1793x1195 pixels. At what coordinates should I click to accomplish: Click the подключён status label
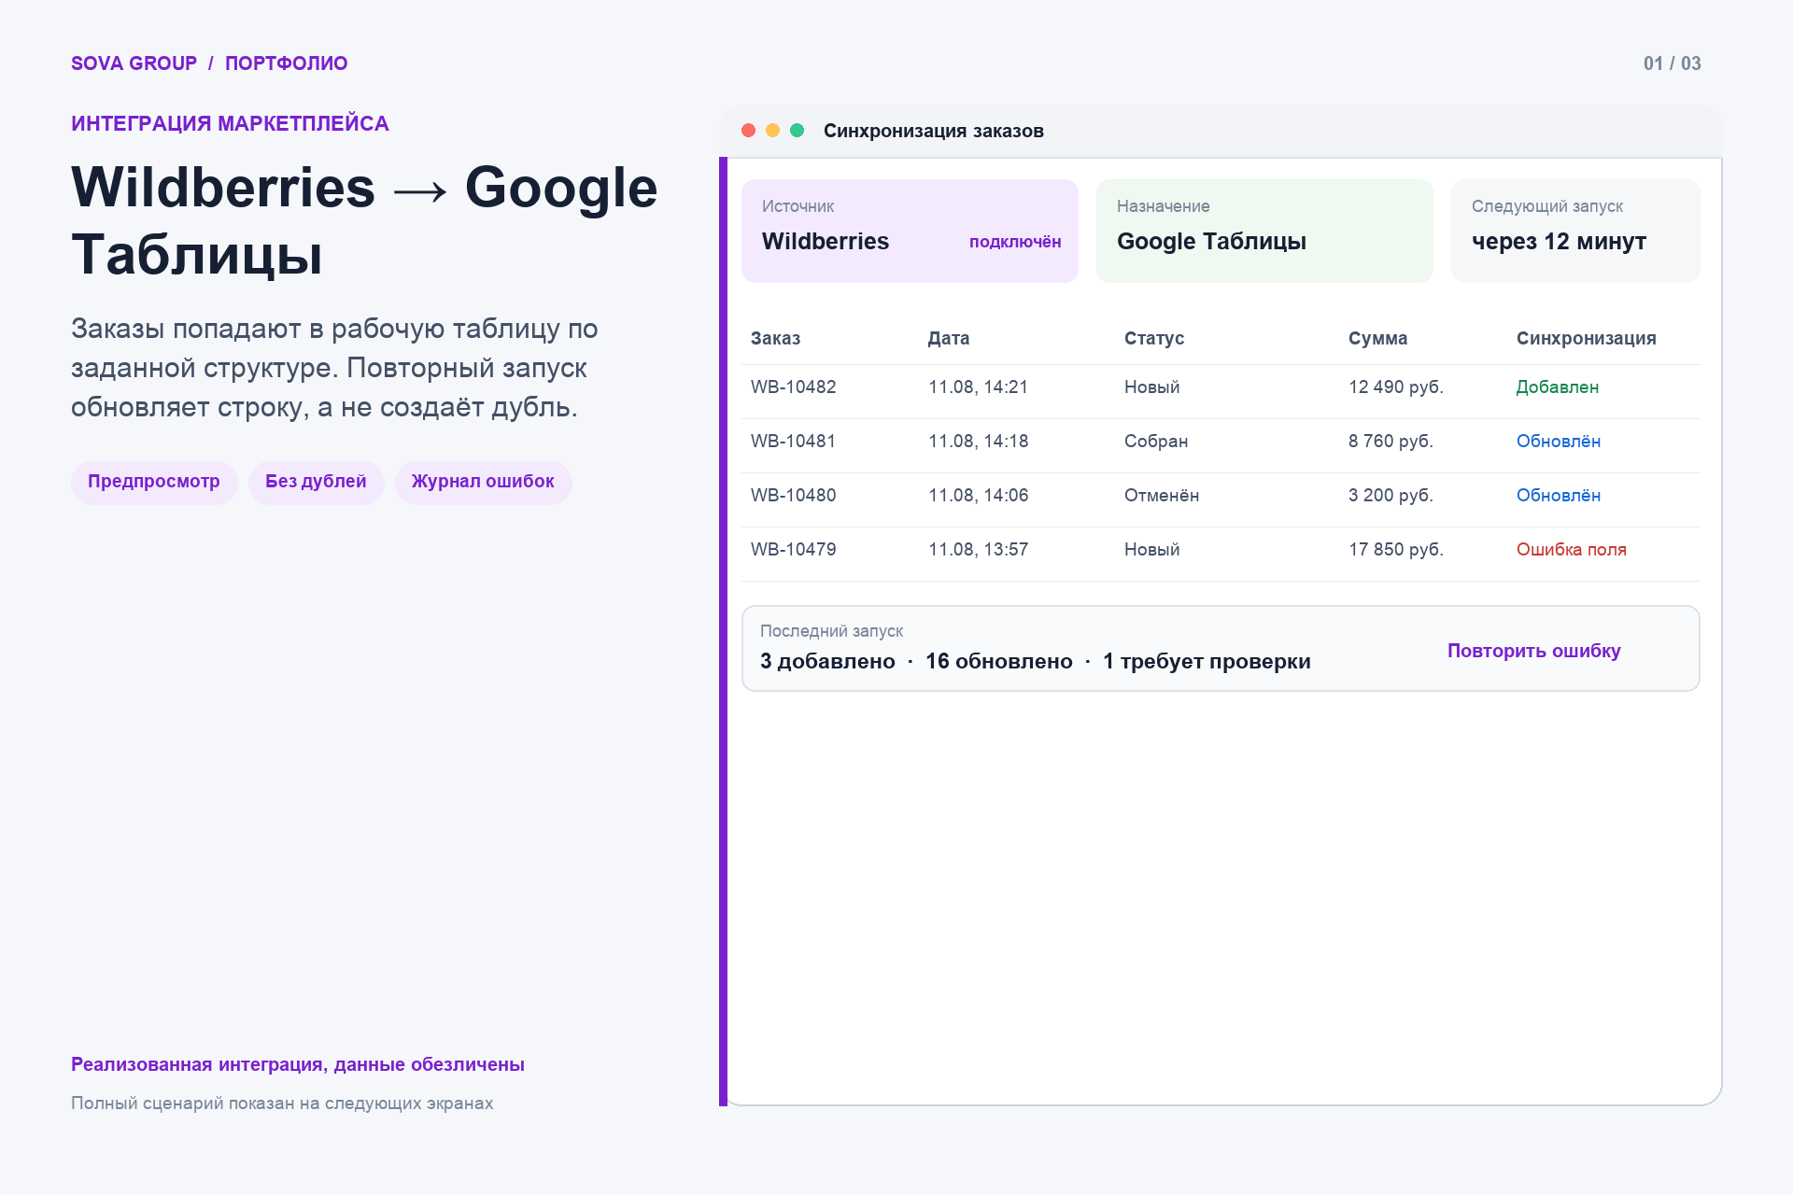[x=1015, y=242]
